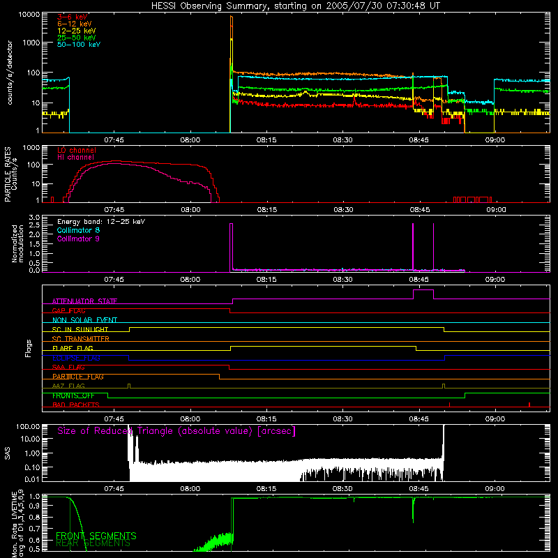This screenshot has width=558, height=558.
Task: Click the SAA_FLAG label
Action: pyautogui.click(x=68, y=368)
